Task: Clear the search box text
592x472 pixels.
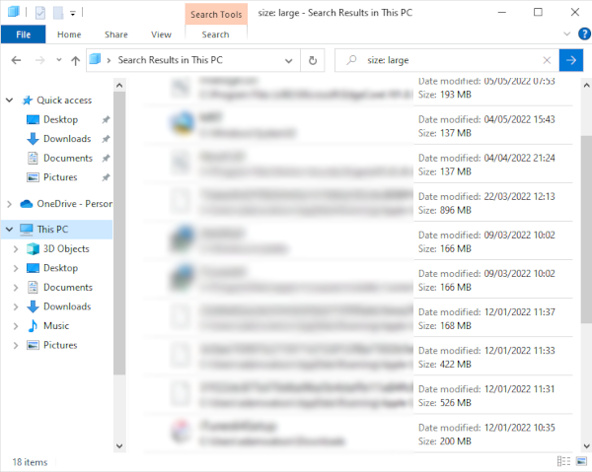Action: pyautogui.click(x=547, y=60)
